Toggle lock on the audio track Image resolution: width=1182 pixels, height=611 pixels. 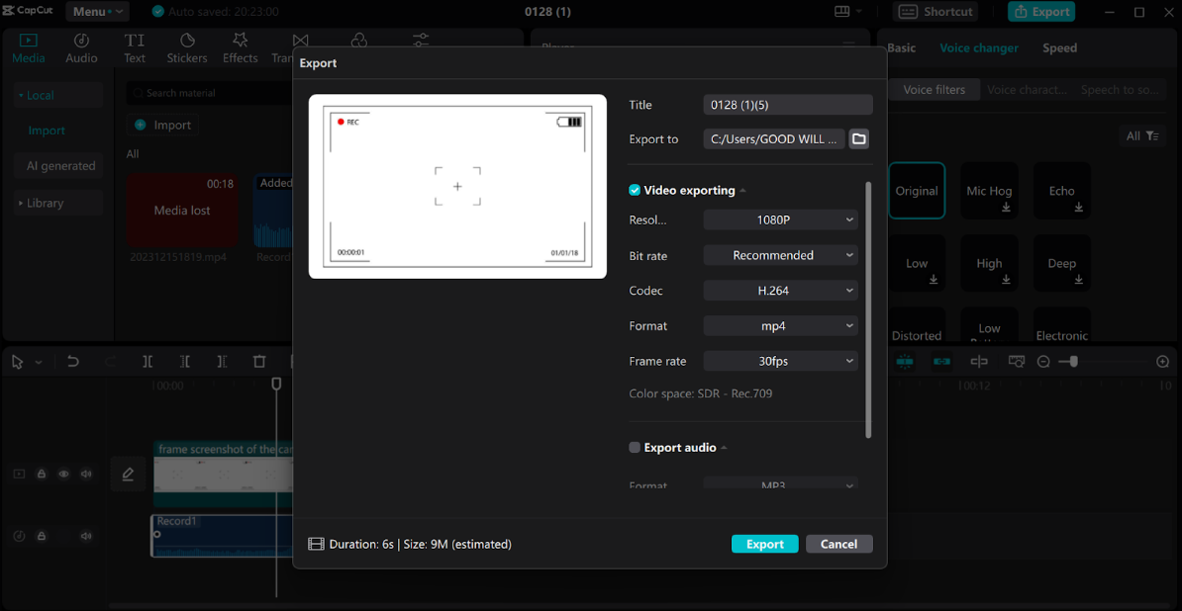42,536
